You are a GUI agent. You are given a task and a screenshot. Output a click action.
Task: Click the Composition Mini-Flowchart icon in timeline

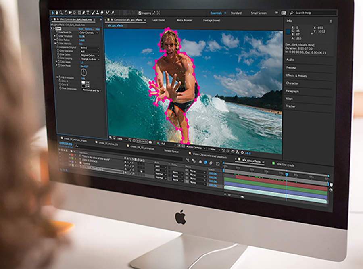pos(188,160)
